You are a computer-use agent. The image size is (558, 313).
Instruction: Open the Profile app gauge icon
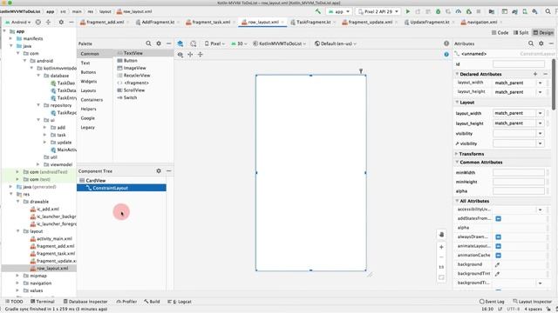pos(459,11)
